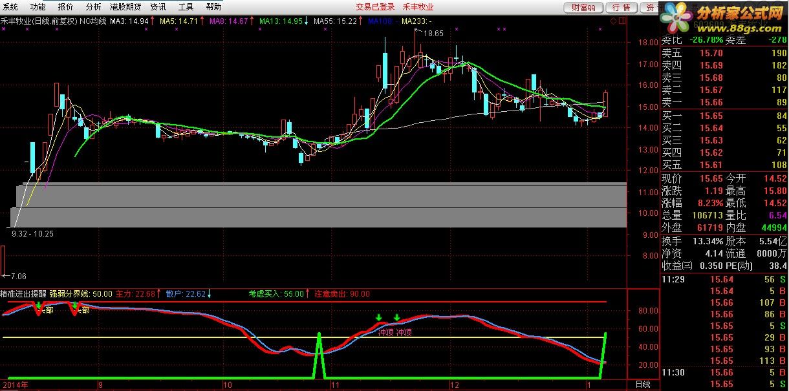
Task: Click the 卖二 15.67 order row
Action: tap(724, 90)
